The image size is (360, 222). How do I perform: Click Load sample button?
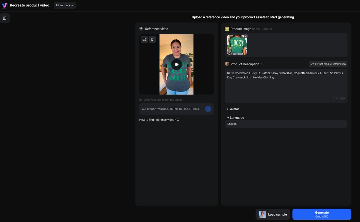click(x=273, y=214)
